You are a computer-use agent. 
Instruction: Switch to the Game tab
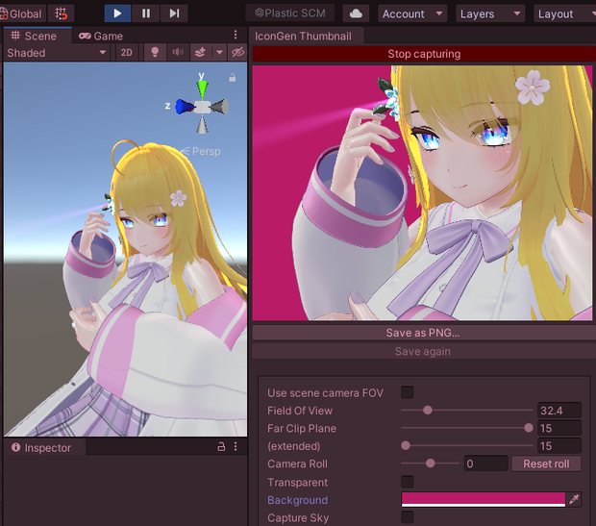(101, 37)
